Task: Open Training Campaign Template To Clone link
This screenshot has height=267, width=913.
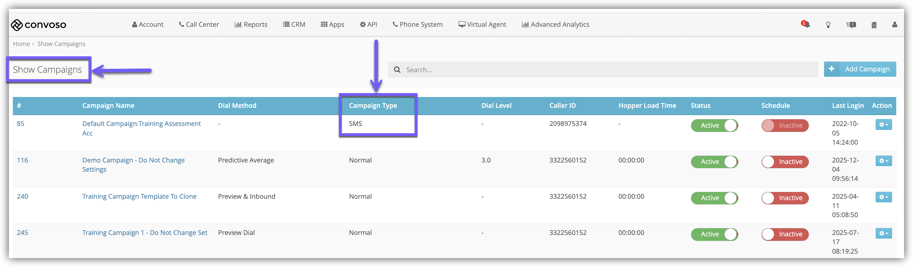Action: pyautogui.click(x=139, y=196)
